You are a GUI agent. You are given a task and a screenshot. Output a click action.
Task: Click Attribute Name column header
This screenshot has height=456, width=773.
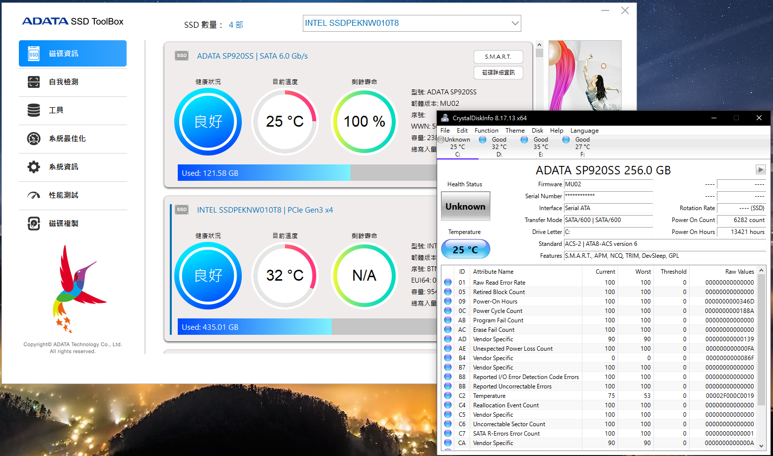pyautogui.click(x=493, y=272)
